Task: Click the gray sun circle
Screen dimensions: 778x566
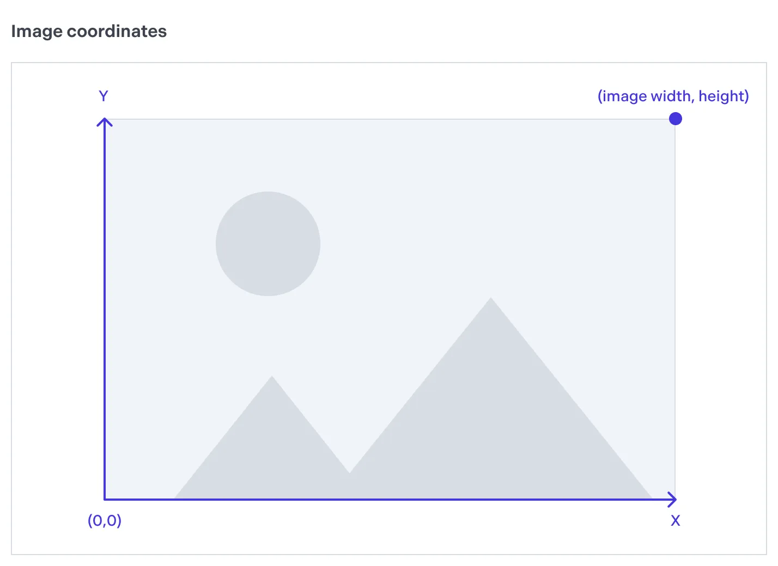Action: click(268, 244)
